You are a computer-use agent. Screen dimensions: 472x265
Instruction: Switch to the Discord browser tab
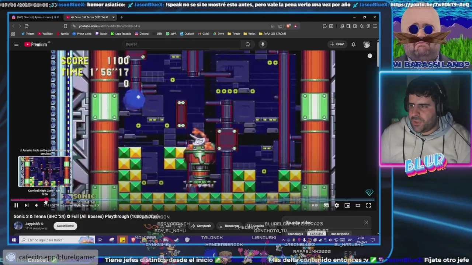point(35,17)
